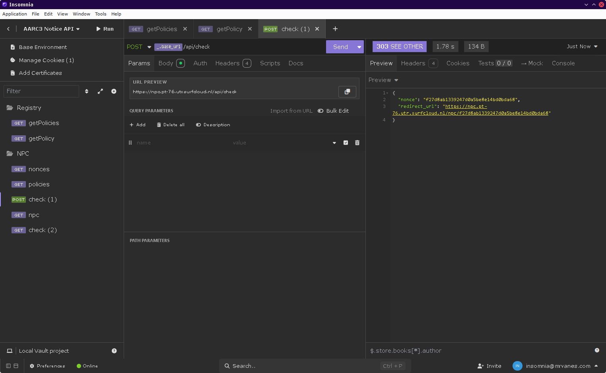Copy the URL preview to clipboard
Image resolution: width=606 pixels, height=373 pixels.
pyautogui.click(x=347, y=92)
